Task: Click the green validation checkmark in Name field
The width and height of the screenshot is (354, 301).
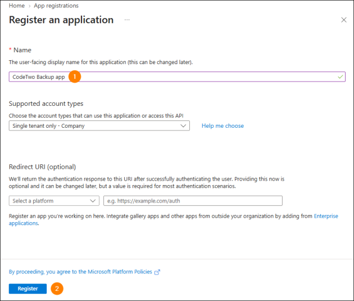Action: pyautogui.click(x=340, y=77)
